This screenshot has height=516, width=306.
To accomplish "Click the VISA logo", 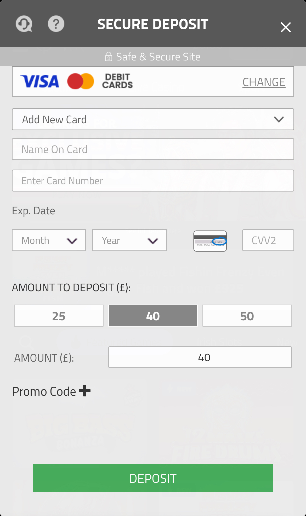I will 40,81.
